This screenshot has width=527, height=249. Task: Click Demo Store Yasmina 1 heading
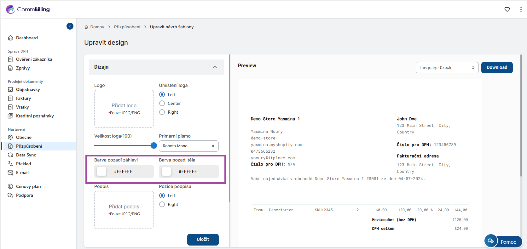pos(275,119)
